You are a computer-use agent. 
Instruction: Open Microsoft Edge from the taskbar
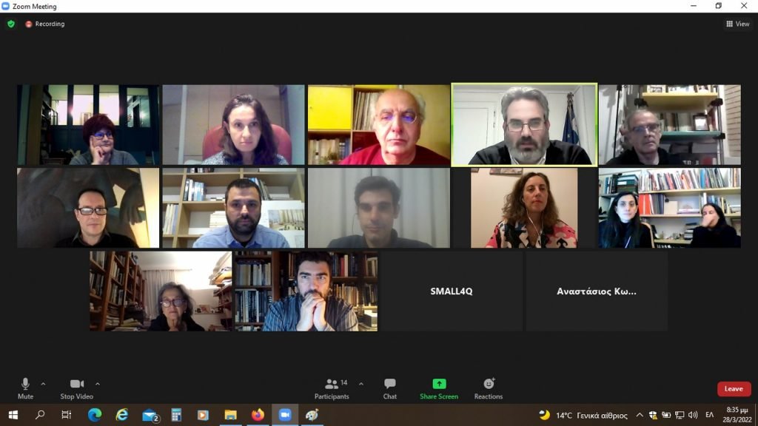pyautogui.click(x=95, y=415)
